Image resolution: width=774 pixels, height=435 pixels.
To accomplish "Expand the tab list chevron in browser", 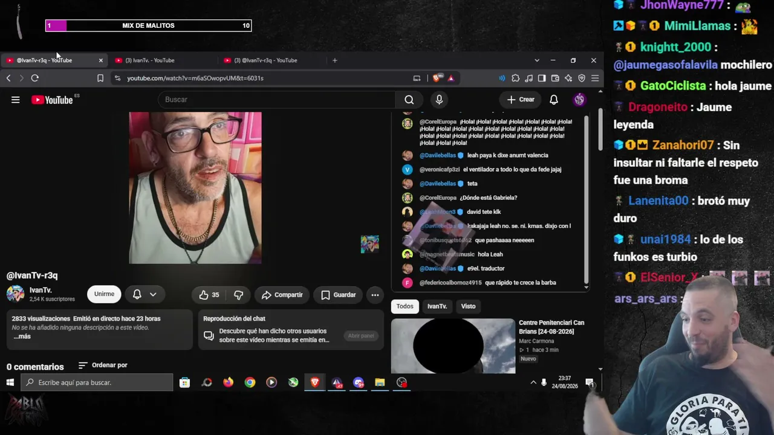I will click(x=537, y=60).
